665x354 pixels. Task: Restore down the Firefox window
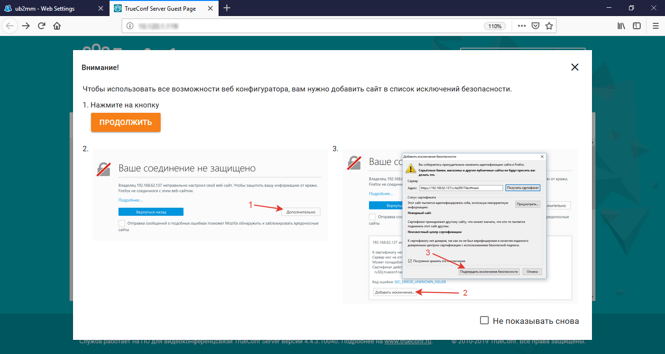[x=631, y=8]
